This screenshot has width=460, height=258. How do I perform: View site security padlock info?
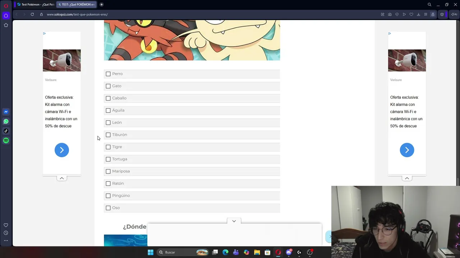(41, 14)
